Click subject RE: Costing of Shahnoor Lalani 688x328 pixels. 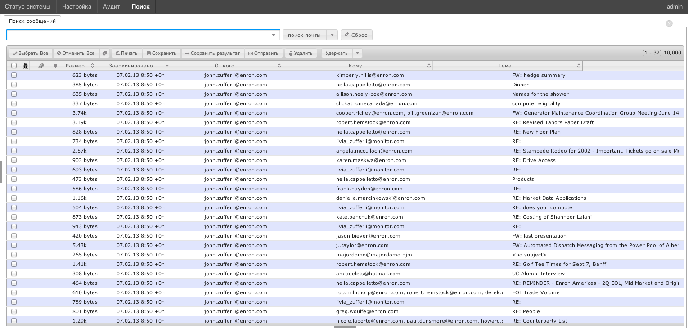552,217
